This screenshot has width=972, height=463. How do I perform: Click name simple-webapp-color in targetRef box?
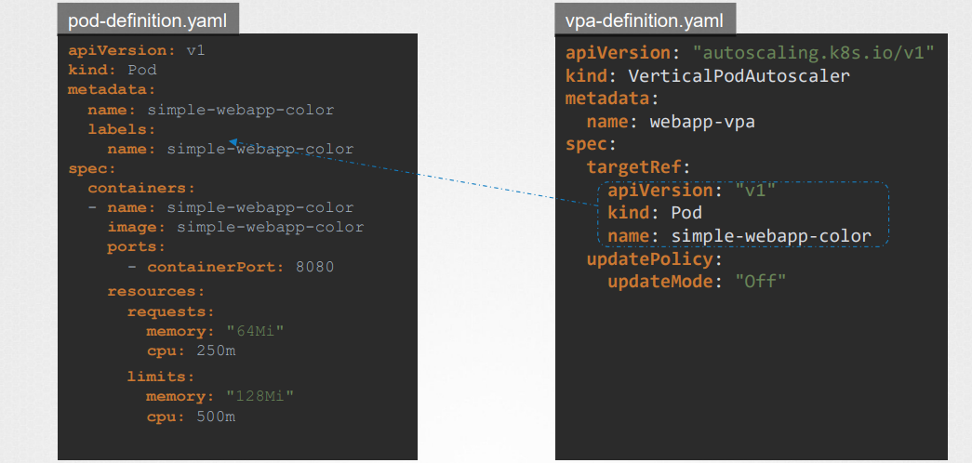point(739,235)
